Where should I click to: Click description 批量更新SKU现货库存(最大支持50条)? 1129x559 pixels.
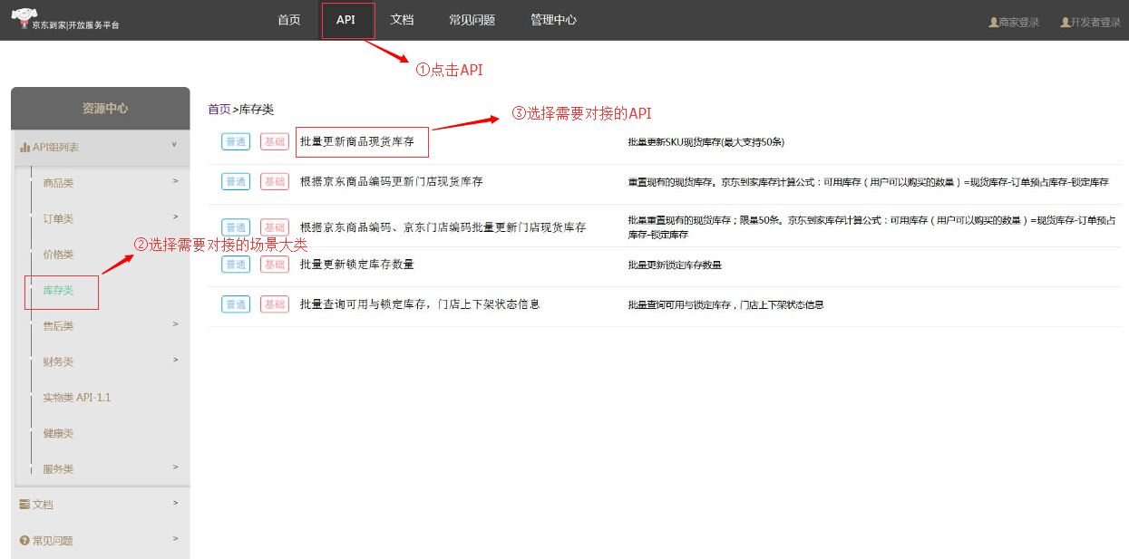click(x=706, y=142)
